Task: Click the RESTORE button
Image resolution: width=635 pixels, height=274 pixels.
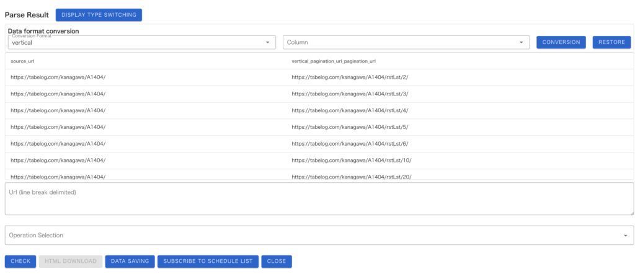Action: 611,42
